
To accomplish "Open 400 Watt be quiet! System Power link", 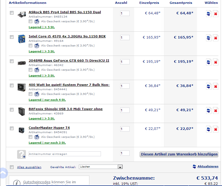I will click(x=69, y=85).
